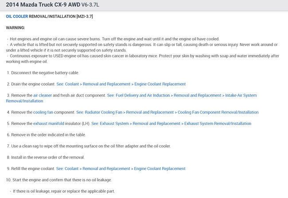288x198 pixels.
Task: Click step 8 install in reverse order
Action: click(49, 157)
